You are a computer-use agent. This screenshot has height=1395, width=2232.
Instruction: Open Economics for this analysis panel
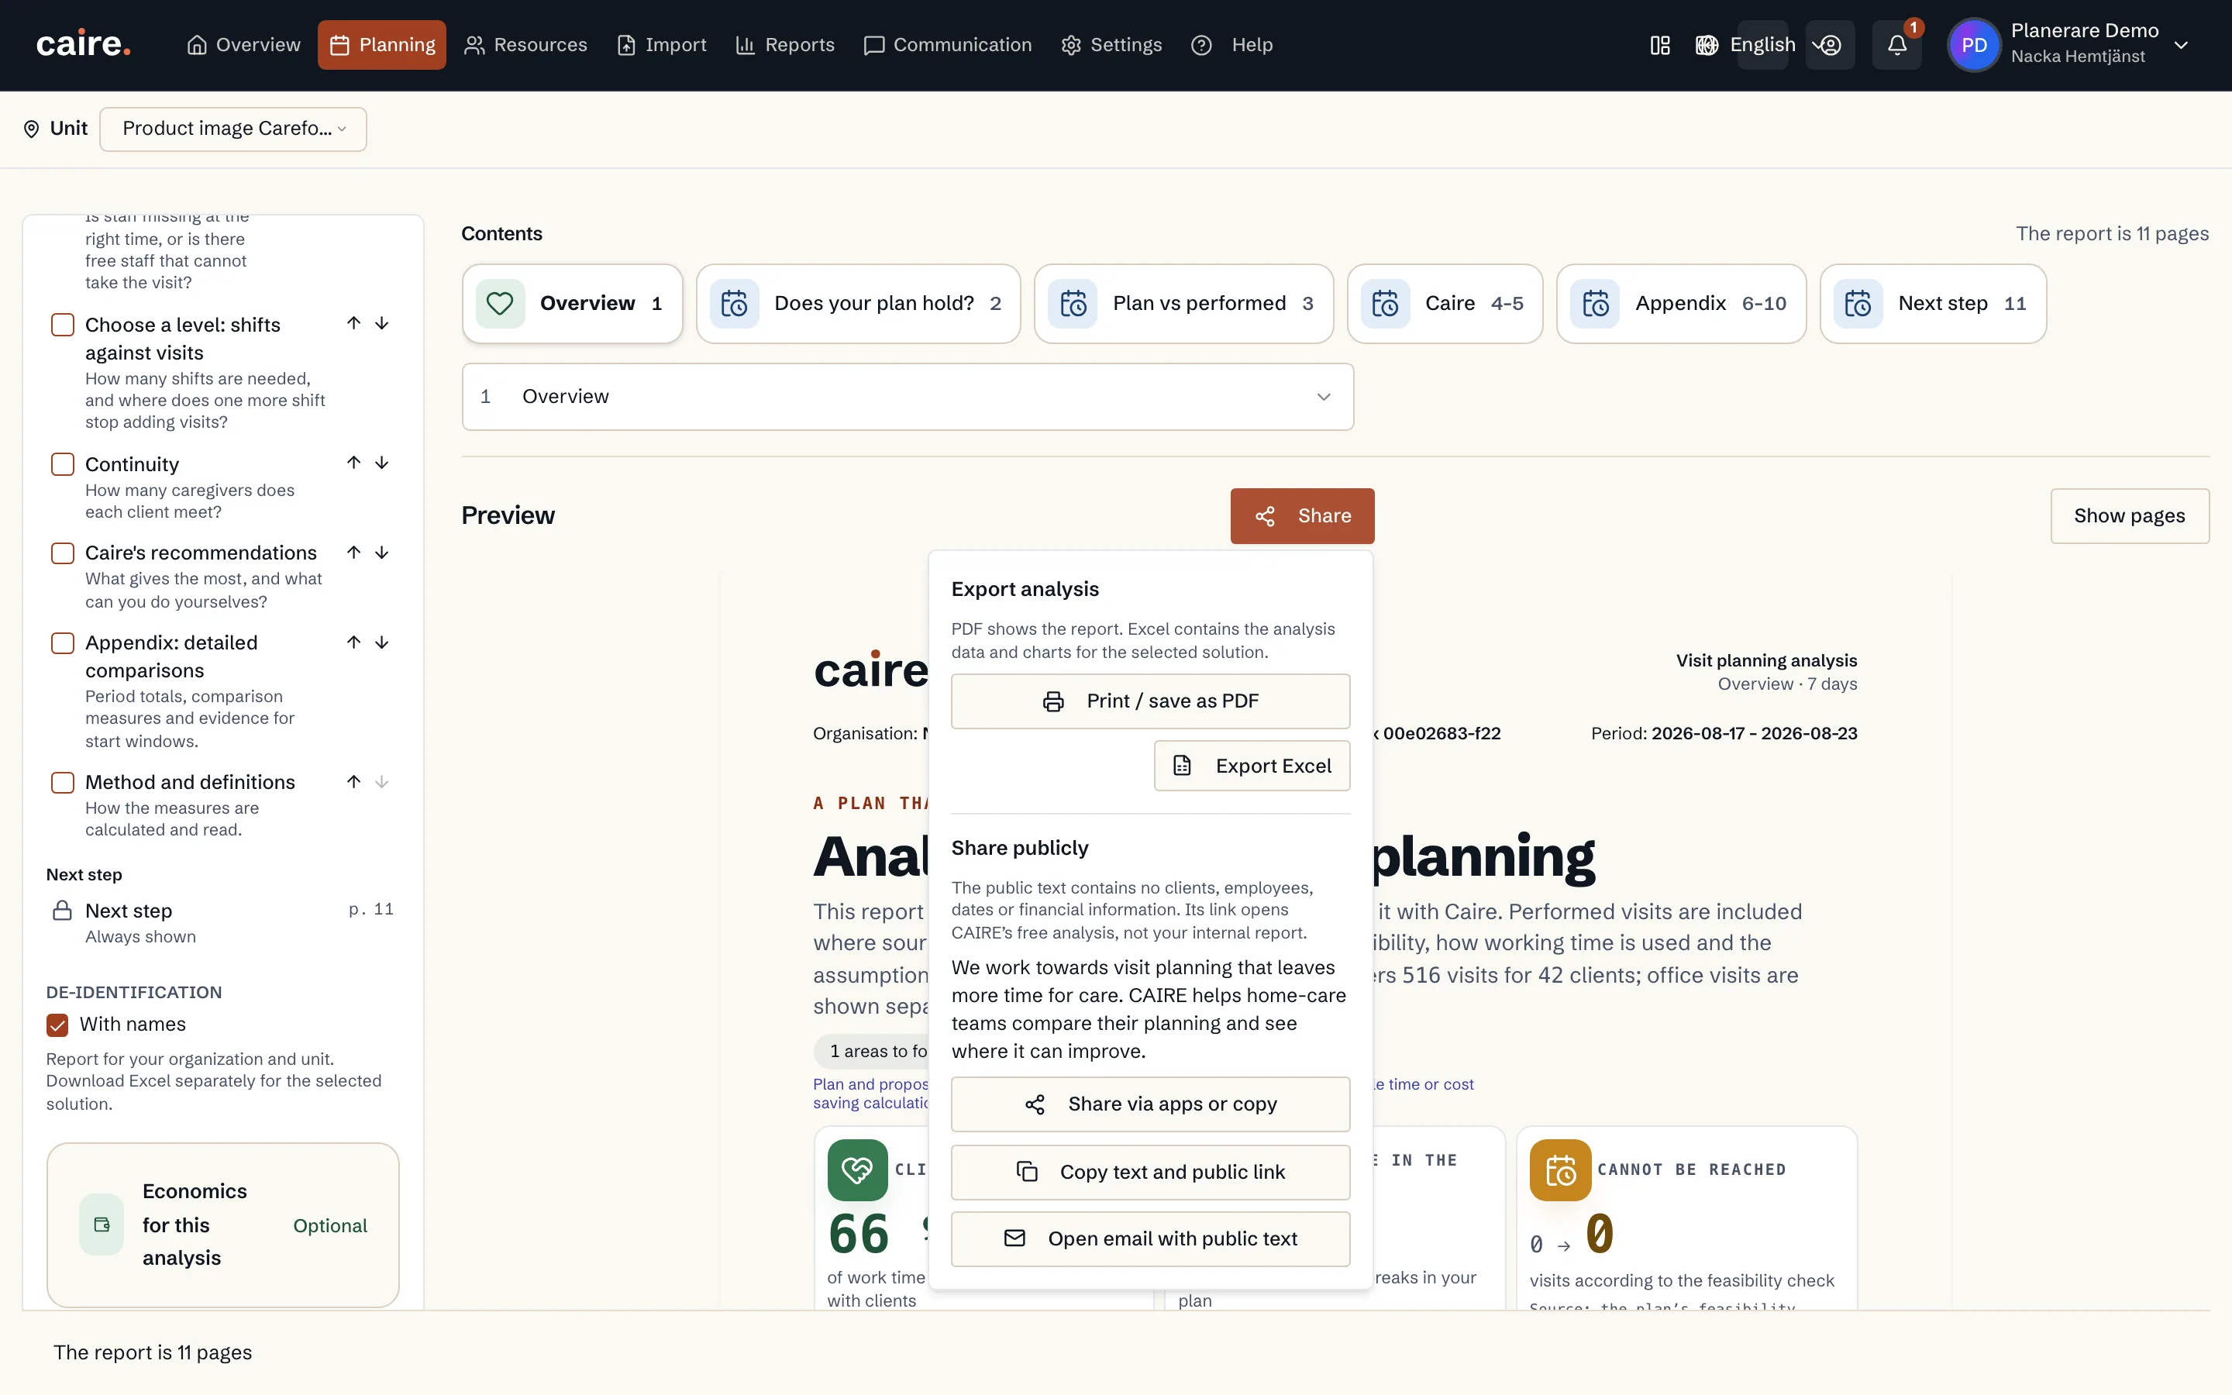pos(223,1224)
